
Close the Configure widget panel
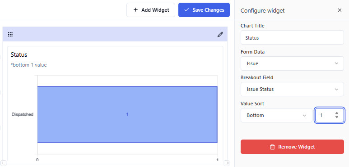point(340,10)
